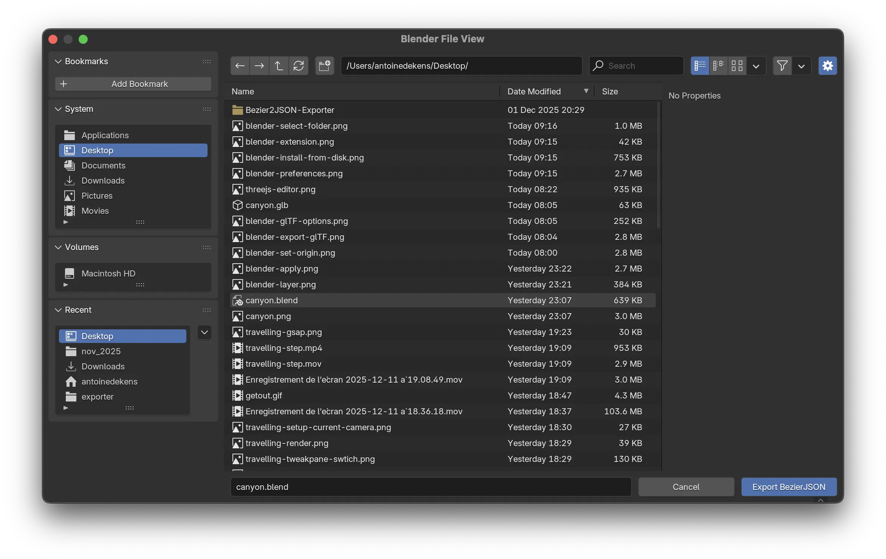Open display settings dropdown arrow

pos(756,66)
